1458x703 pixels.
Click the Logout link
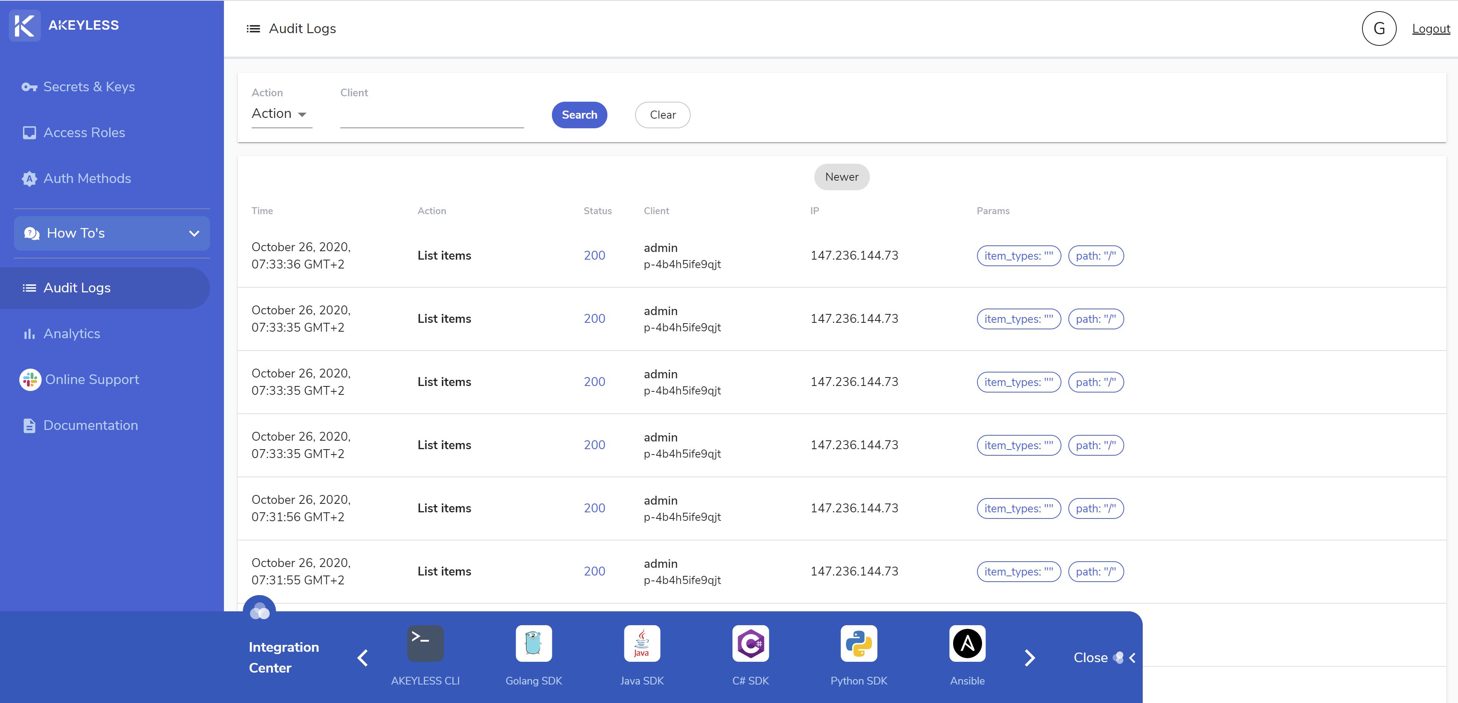pyautogui.click(x=1431, y=28)
